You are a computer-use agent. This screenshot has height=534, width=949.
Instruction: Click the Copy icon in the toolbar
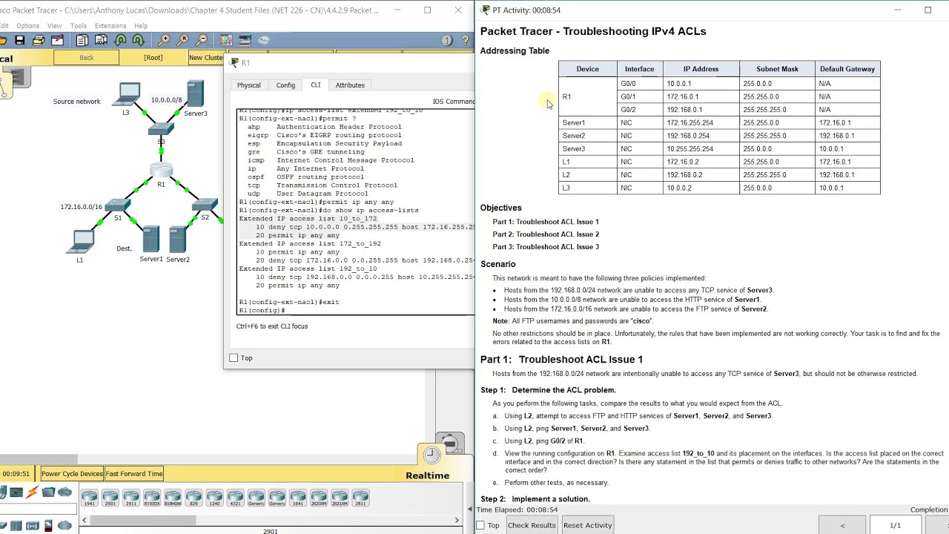click(x=82, y=40)
